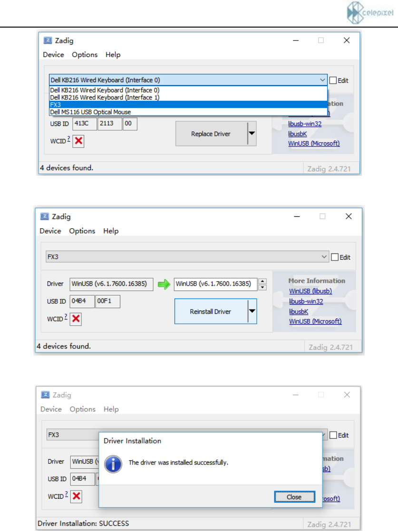Click '4 devices found.' status in top window
398x531 pixels.
pyautogui.click(x=67, y=168)
